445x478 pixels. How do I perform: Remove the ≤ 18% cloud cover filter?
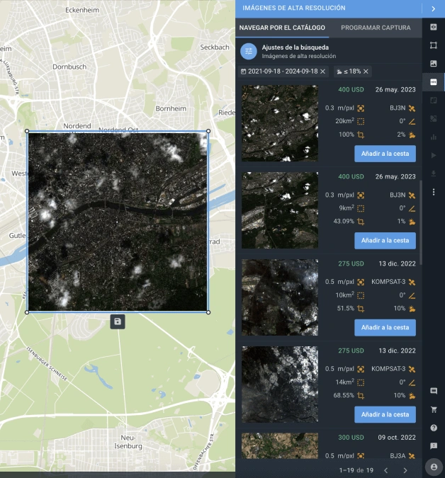366,72
